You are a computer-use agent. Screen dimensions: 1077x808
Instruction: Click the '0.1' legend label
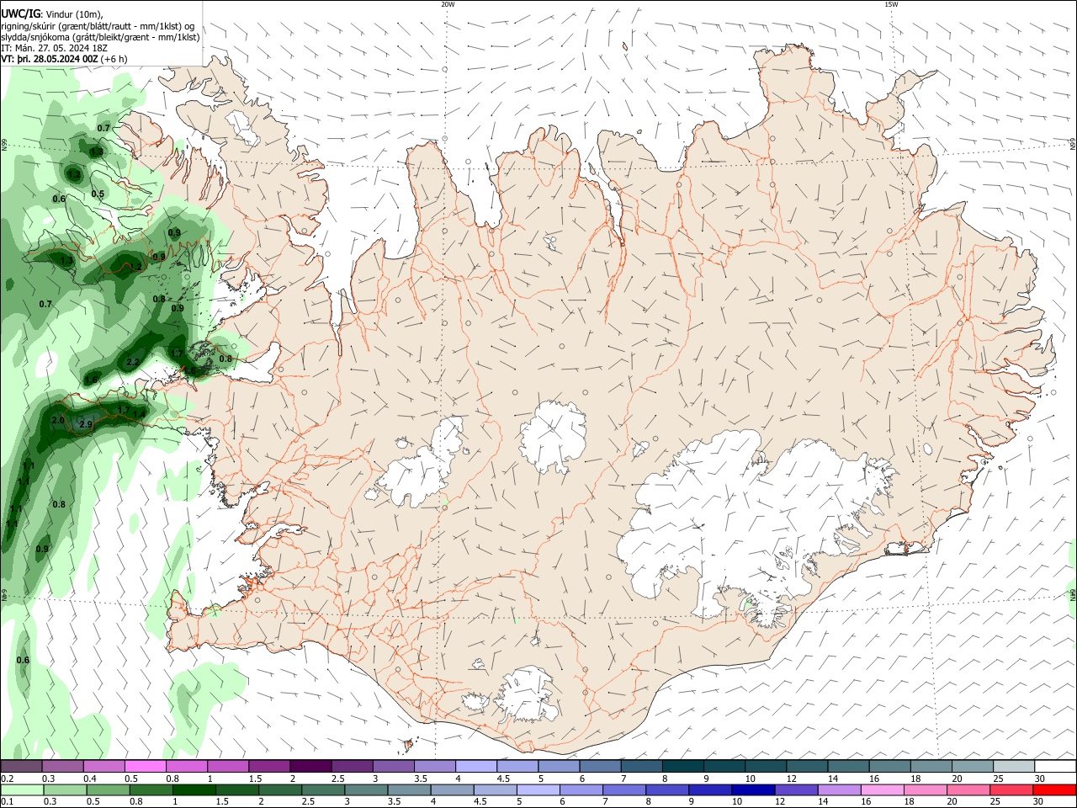(7, 801)
